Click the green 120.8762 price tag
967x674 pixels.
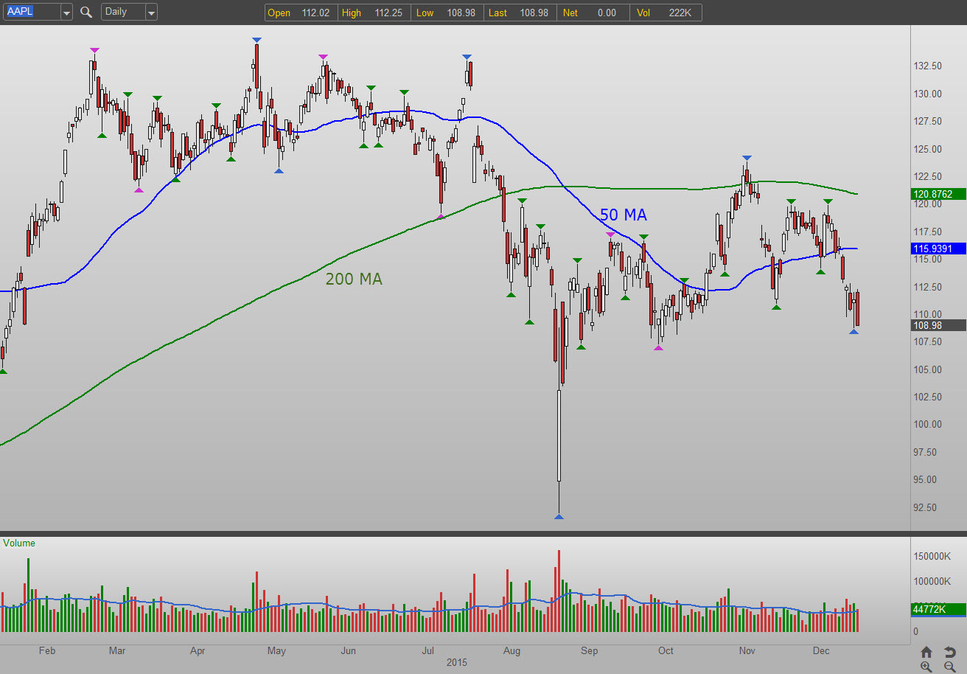[x=938, y=195]
